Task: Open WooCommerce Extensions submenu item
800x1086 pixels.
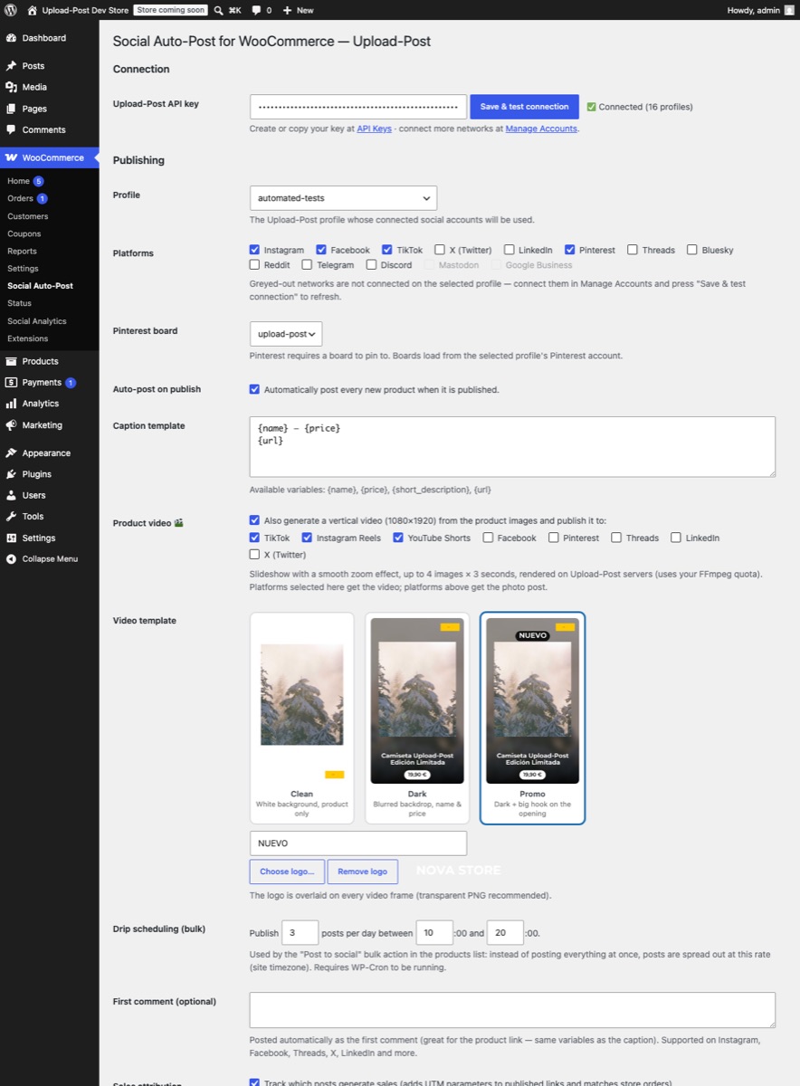Action: coord(28,338)
